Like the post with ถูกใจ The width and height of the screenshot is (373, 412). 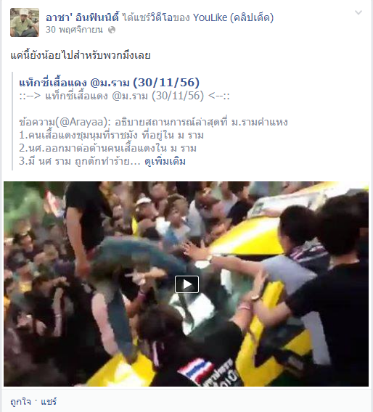pos(21,402)
